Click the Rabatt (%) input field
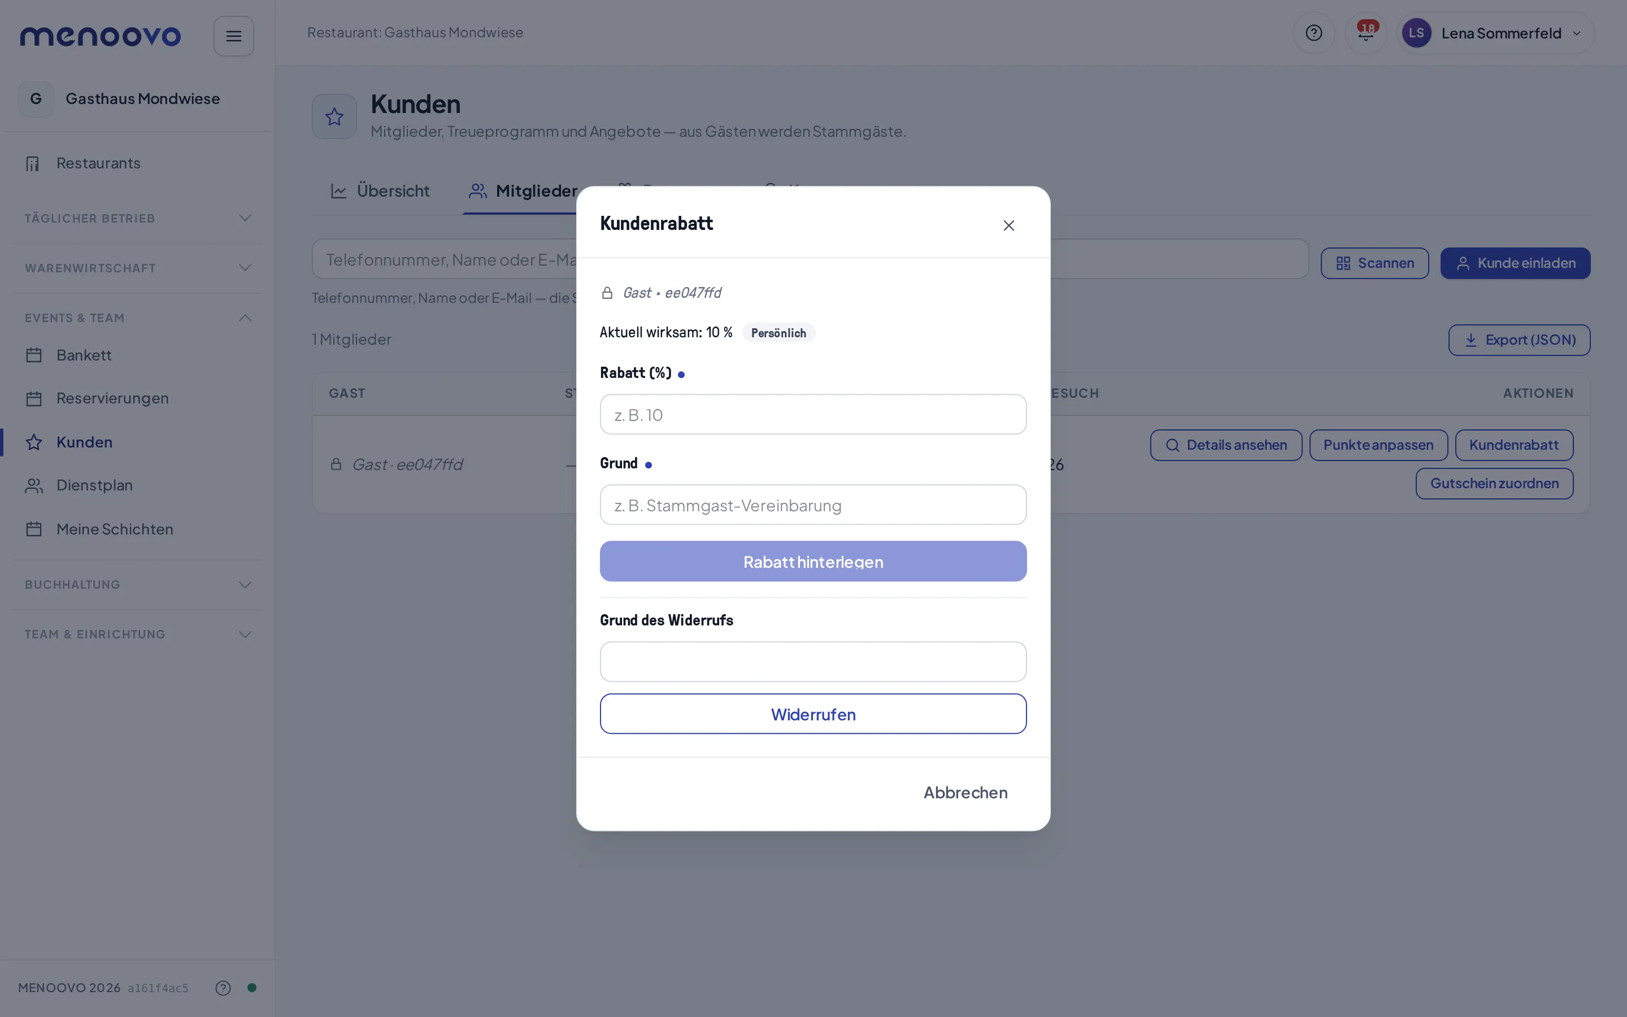 click(813, 414)
